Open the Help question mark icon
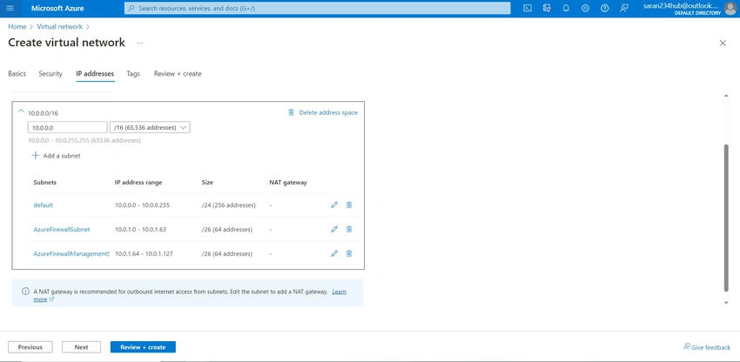Image resolution: width=740 pixels, height=362 pixels. click(x=604, y=8)
